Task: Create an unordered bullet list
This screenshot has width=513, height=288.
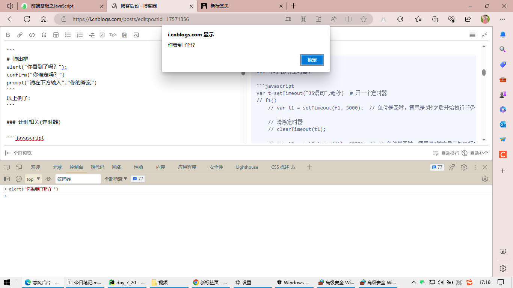Action: point(68,35)
